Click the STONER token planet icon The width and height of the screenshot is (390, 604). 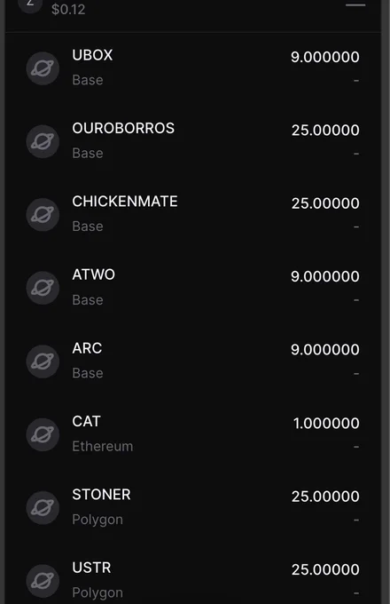tap(43, 508)
